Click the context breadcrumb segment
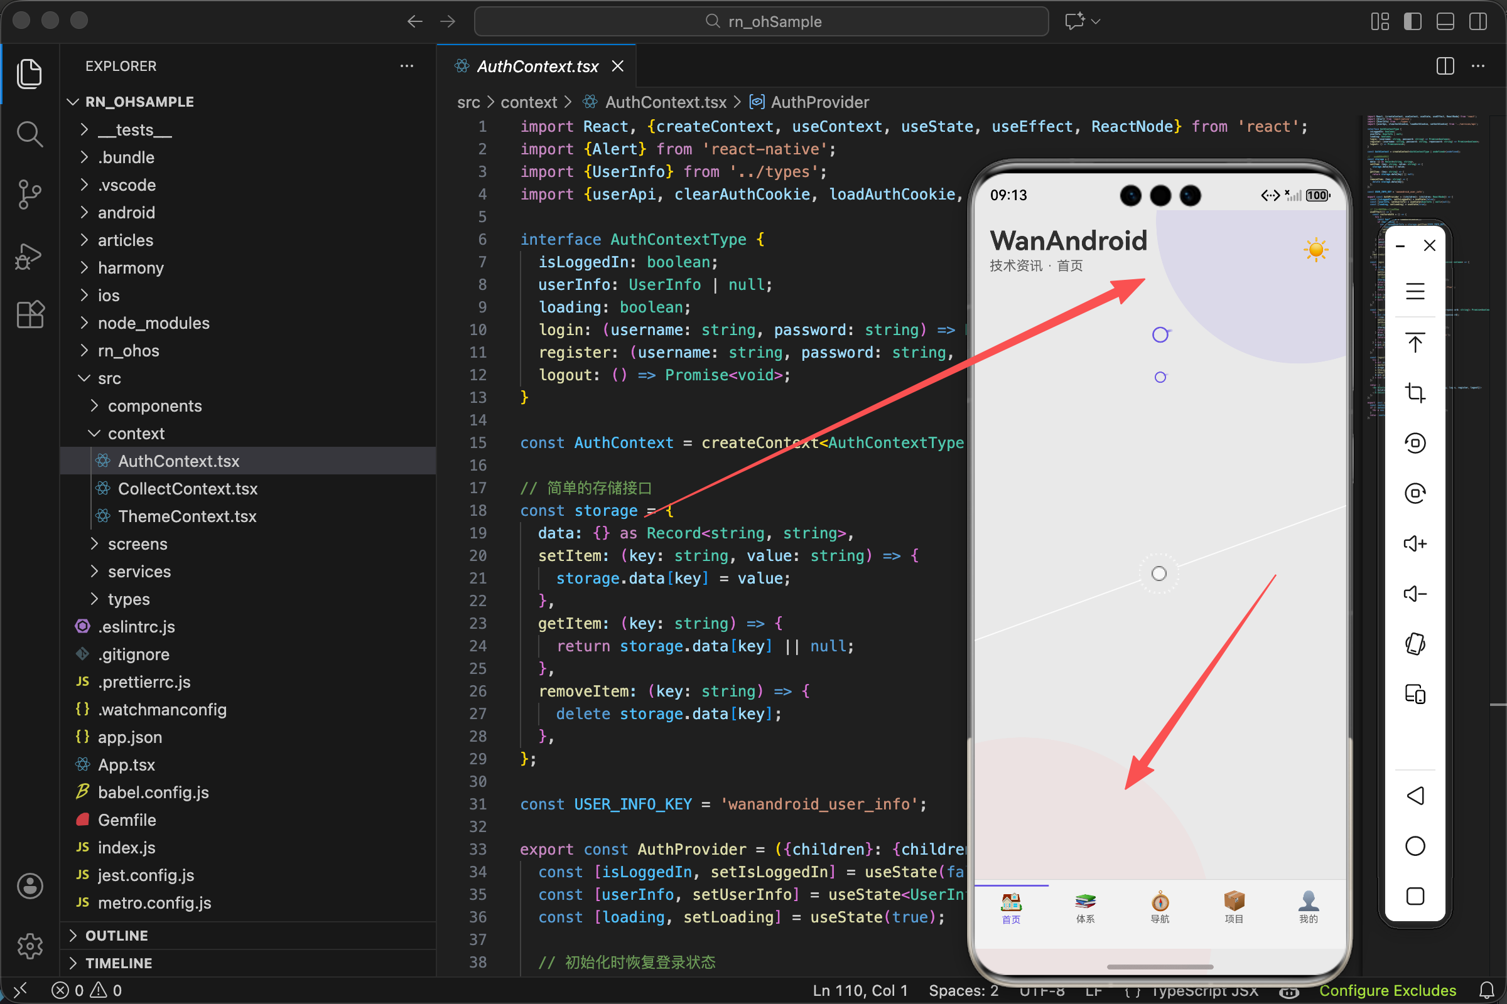 tap(529, 102)
